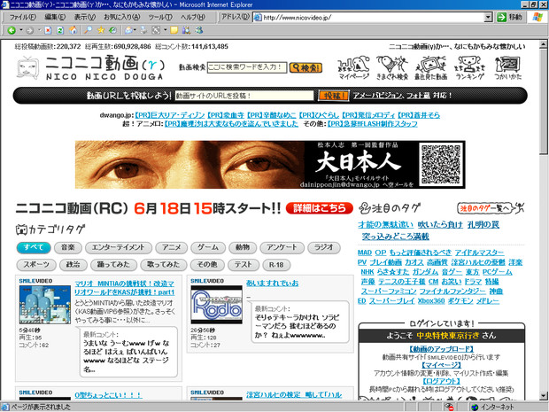Click the video URL submission input field
The width and height of the screenshot is (549, 412).
click(244, 96)
